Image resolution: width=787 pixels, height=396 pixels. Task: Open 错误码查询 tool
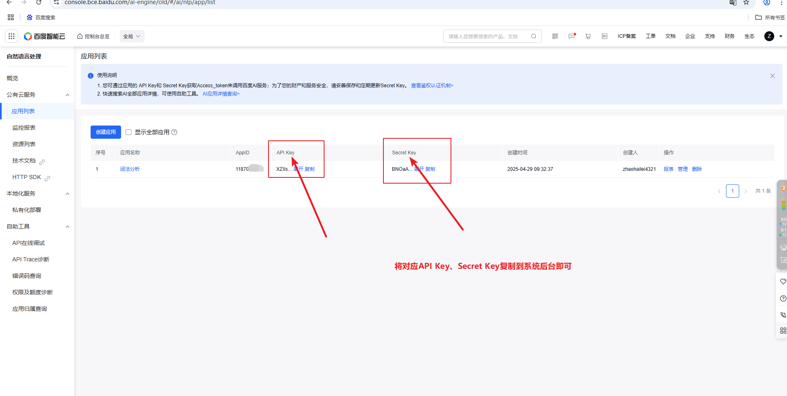27,276
